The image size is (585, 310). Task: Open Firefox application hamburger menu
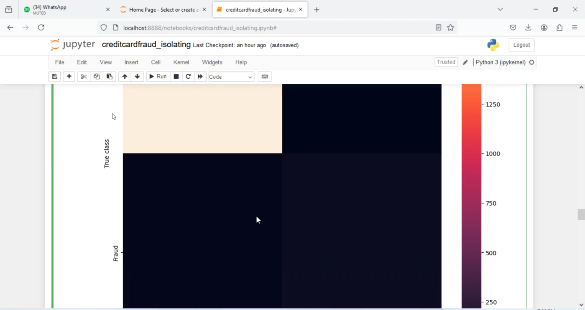pos(574,28)
